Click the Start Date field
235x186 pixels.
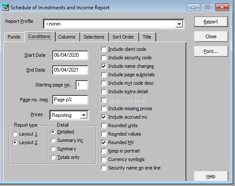click(x=70, y=55)
